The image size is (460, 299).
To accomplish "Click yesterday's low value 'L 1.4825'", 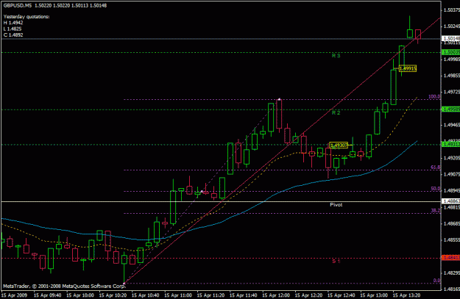I will [x=13, y=29].
